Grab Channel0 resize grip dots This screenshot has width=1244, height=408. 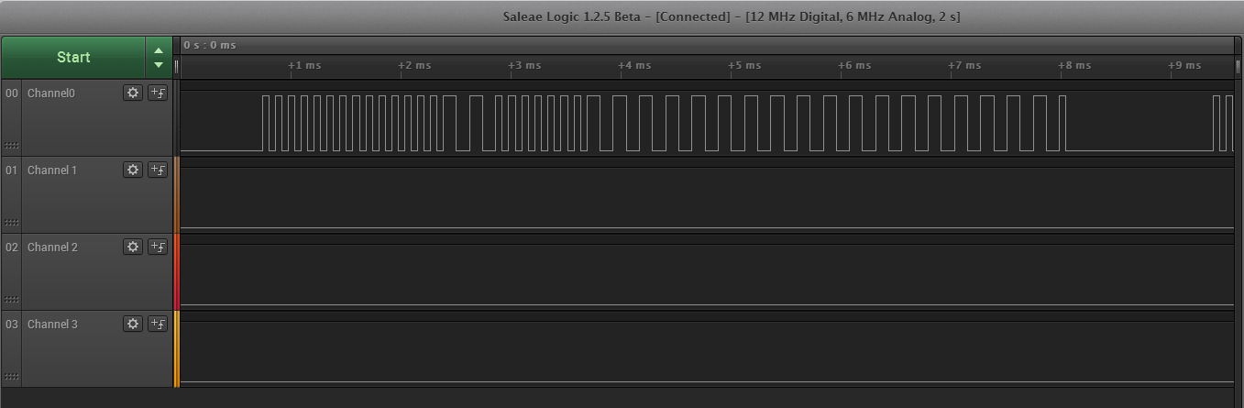12,145
